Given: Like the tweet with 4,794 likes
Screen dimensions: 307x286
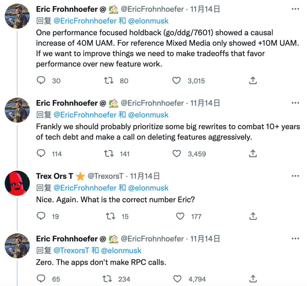Looking at the screenshot, I should [x=178, y=279].
